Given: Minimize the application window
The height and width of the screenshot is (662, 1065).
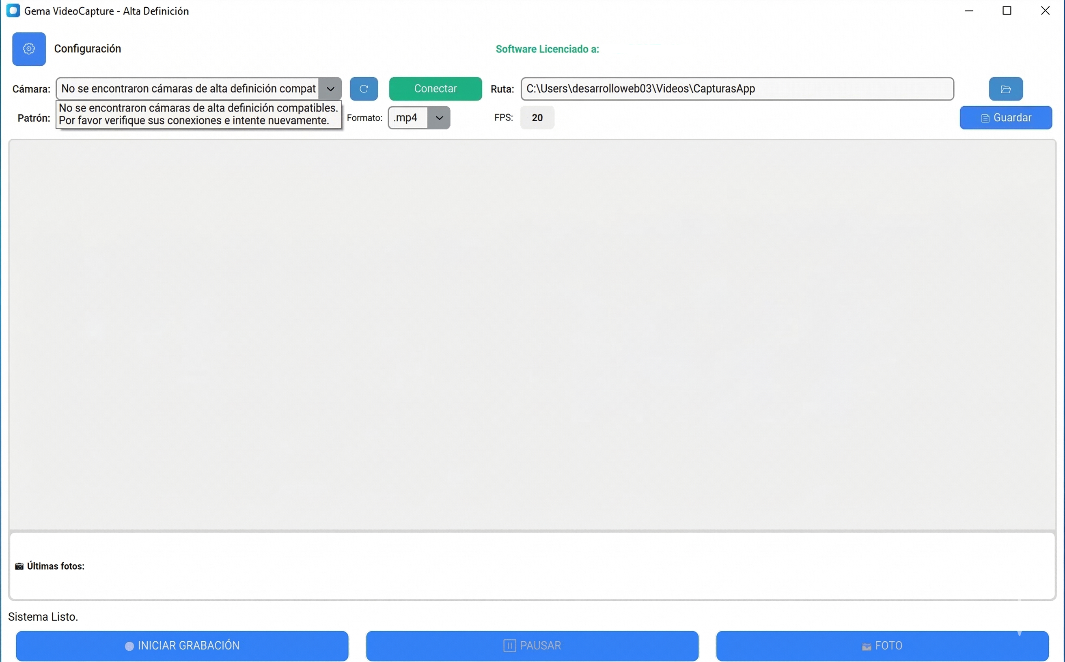Looking at the screenshot, I should click(969, 11).
